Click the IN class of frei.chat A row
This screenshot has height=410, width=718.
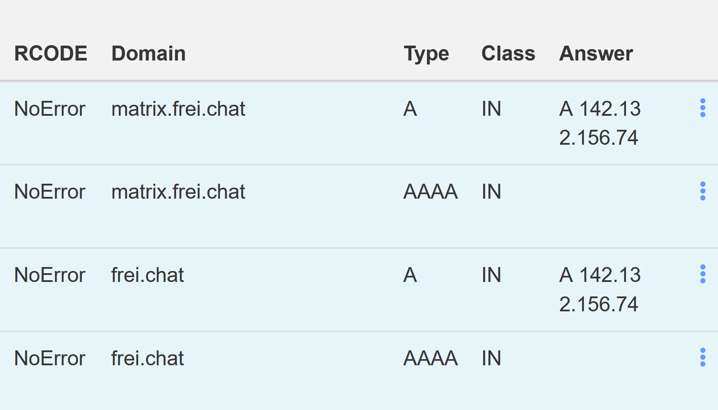click(491, 275)
